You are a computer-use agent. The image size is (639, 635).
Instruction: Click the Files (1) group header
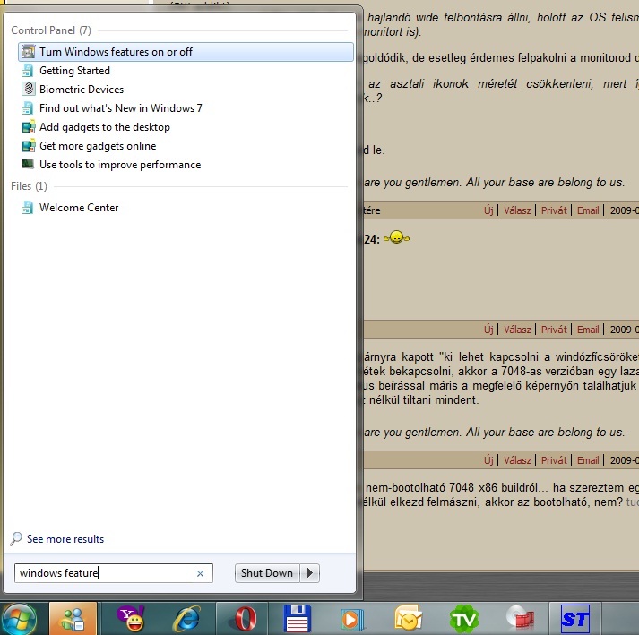[29, 186]
